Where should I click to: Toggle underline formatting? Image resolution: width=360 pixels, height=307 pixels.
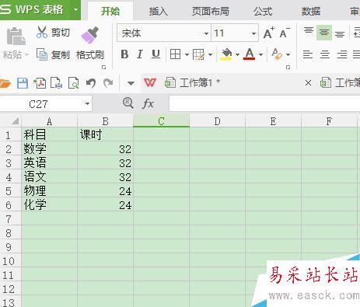click(x=156, y=54)
